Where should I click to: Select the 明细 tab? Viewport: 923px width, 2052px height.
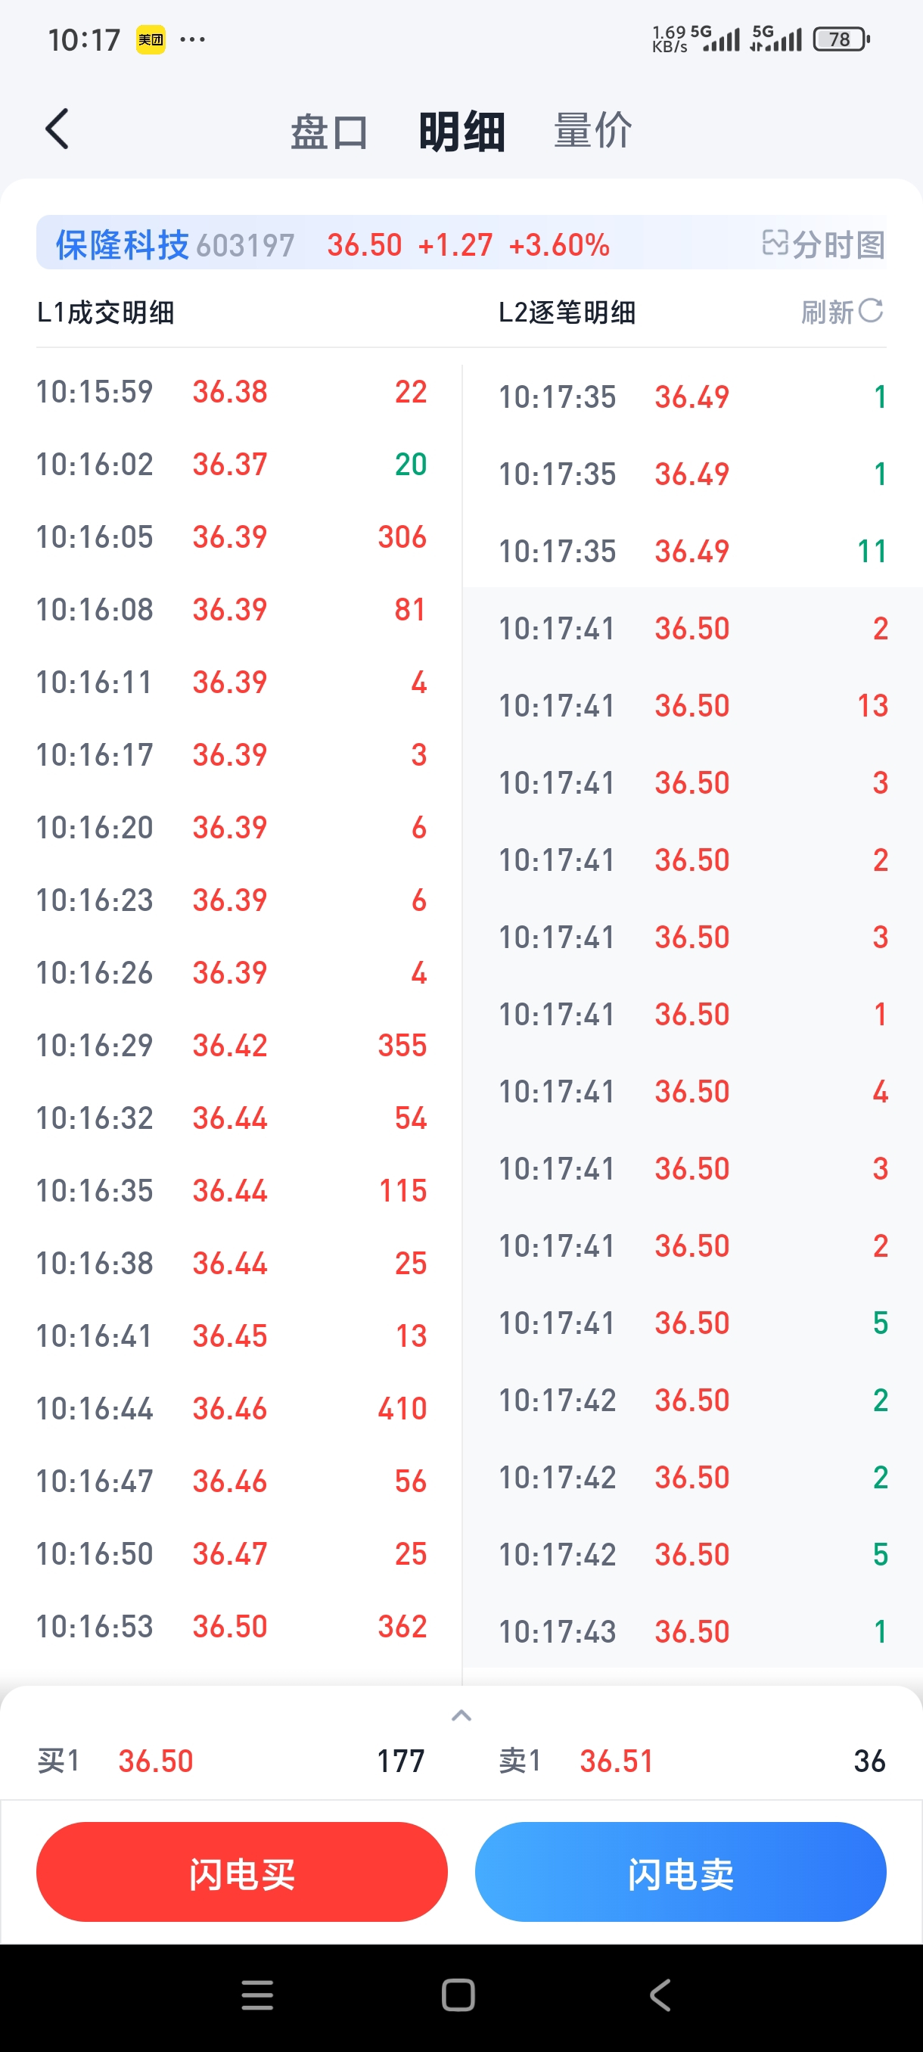coord(462,132)
